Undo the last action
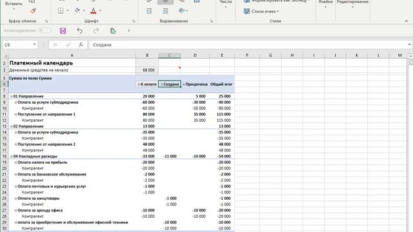413x232 pixels. [79, 31]
